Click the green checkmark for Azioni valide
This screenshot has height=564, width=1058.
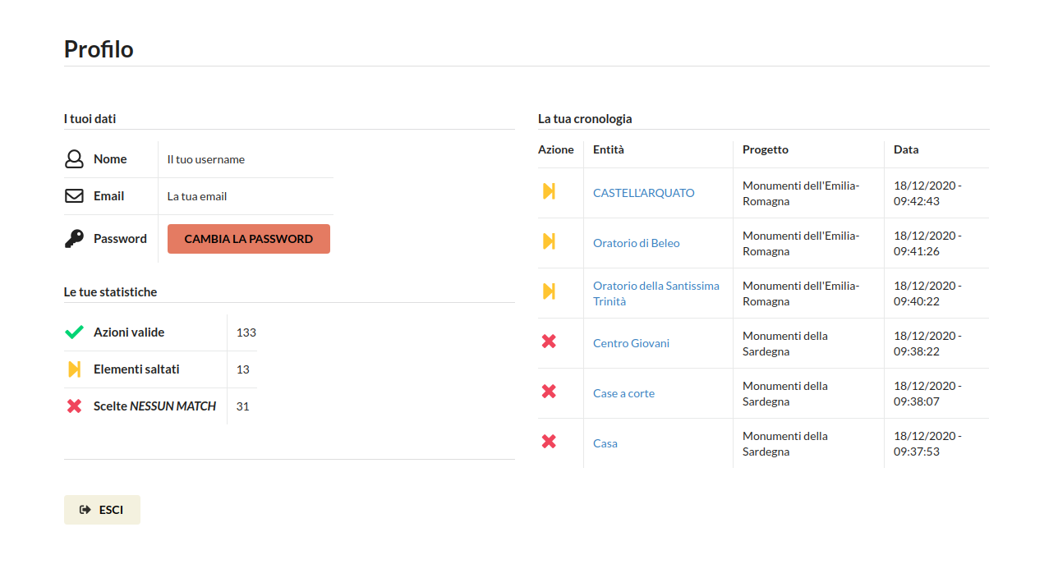point(74,332)
